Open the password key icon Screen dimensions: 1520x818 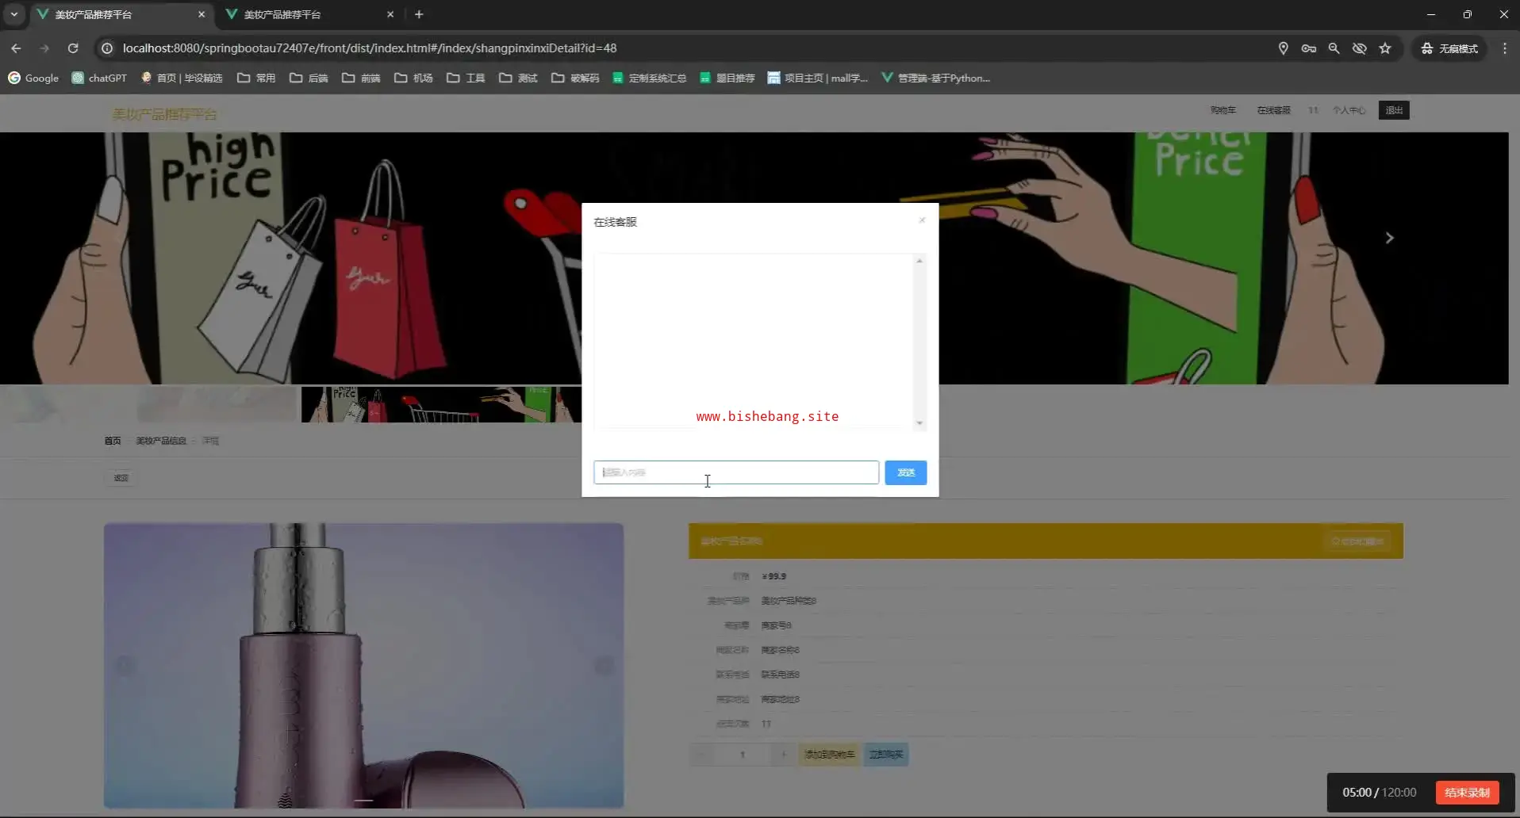1309,48
